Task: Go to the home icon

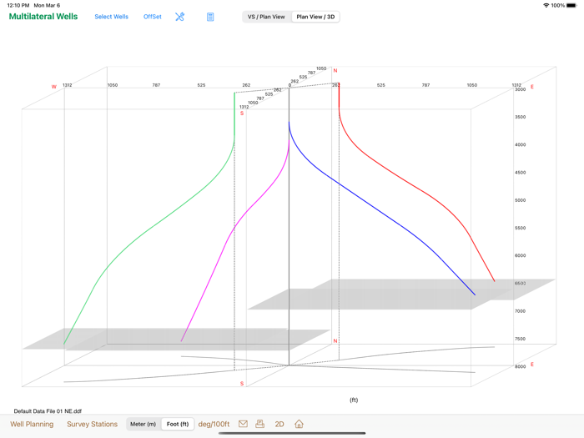Action: [299, 424]
